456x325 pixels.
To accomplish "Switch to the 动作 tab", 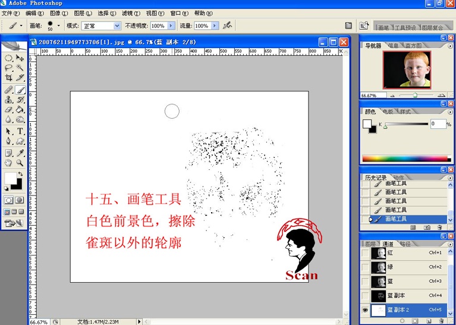I will click(398, 177).
